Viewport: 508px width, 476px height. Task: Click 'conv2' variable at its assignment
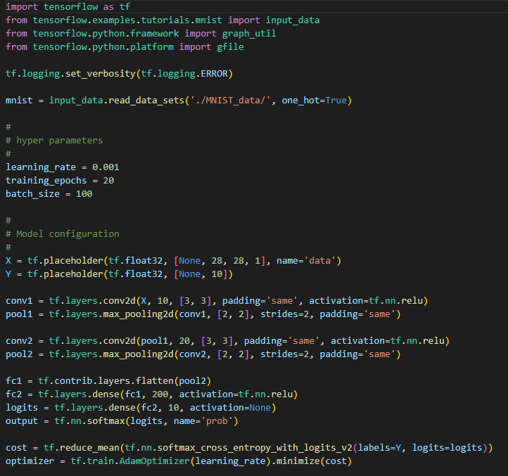(x=19, y=340)
